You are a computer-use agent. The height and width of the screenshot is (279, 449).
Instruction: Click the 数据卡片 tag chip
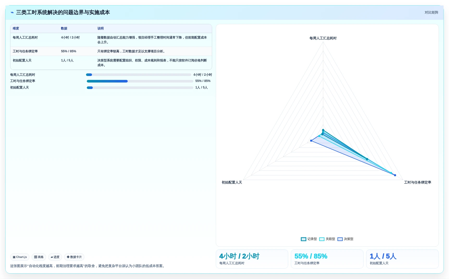(74, 257)
